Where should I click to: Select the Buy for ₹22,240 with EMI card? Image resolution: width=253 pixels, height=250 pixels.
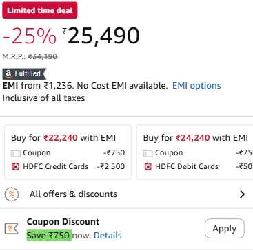[x=68, y=152]
